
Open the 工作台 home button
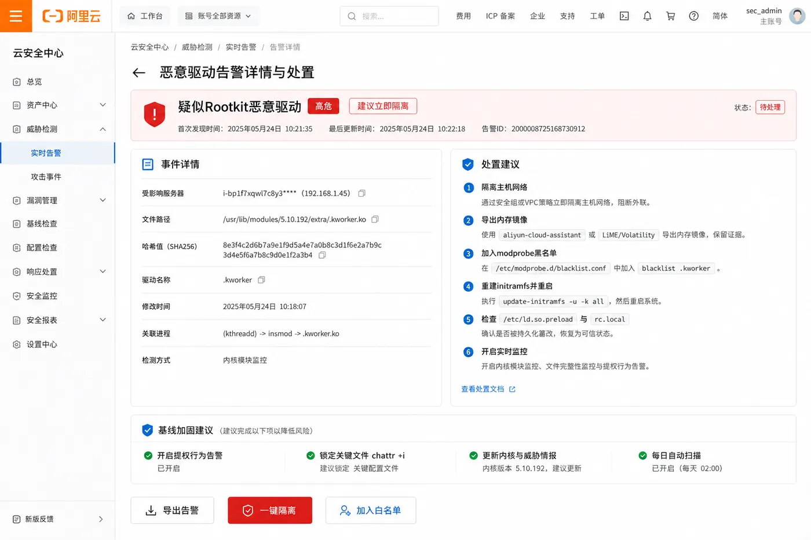pos(145,16)
